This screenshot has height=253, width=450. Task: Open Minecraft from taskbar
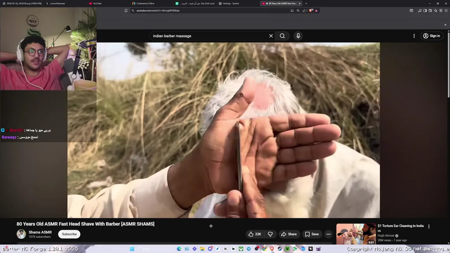pyautogui.click(x=287, y=249)
